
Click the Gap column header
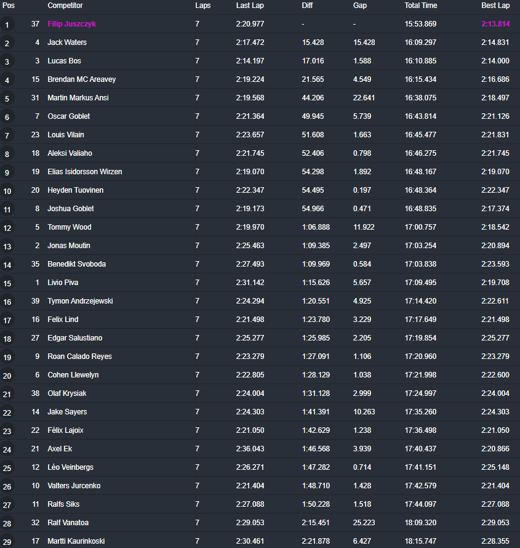360,6
